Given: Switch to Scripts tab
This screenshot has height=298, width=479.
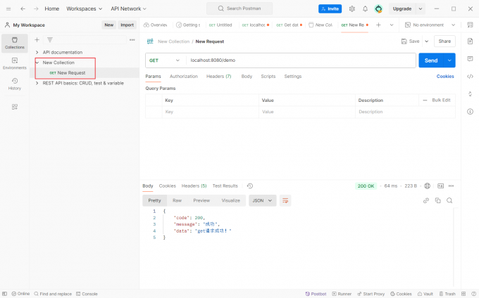Looking at the screenshot, I should click(x=268, y=77).
